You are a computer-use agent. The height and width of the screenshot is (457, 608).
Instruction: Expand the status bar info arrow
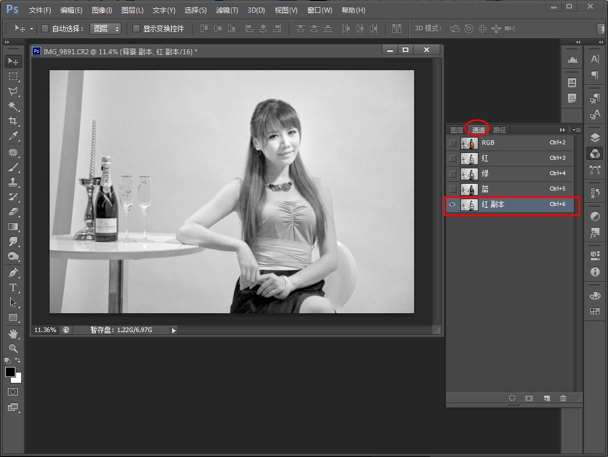coord(174,330)
